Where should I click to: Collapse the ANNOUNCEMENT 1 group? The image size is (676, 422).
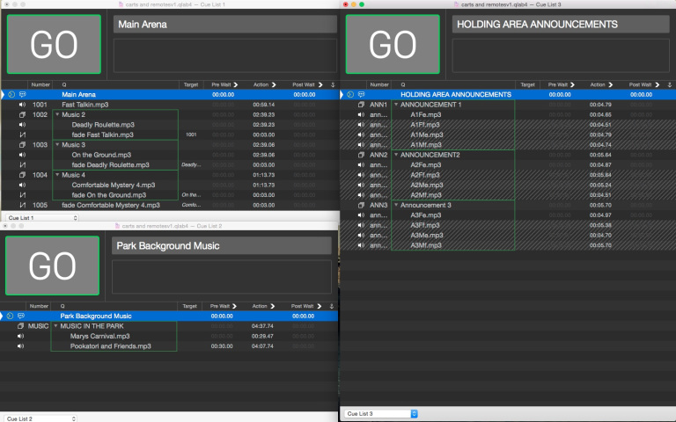[396, 105]
